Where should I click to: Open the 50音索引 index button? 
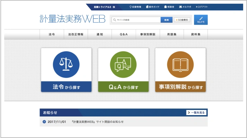182,20
